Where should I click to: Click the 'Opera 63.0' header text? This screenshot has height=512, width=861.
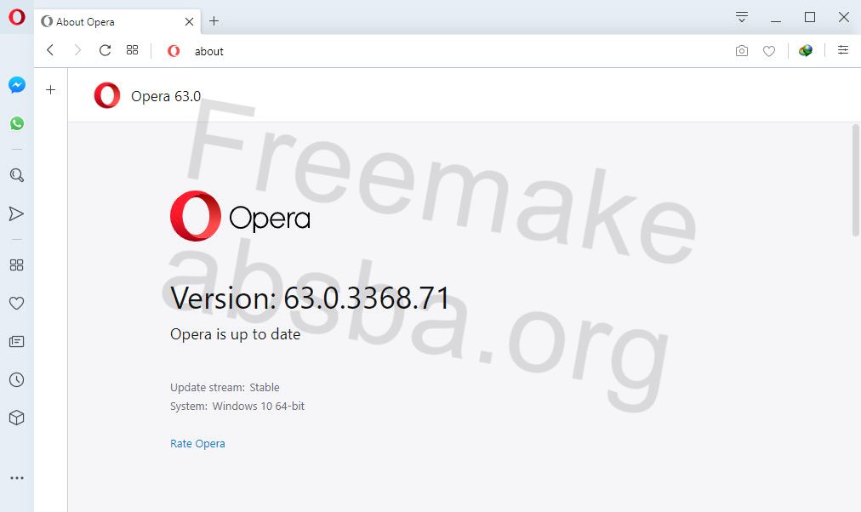(x=166, y=96)
